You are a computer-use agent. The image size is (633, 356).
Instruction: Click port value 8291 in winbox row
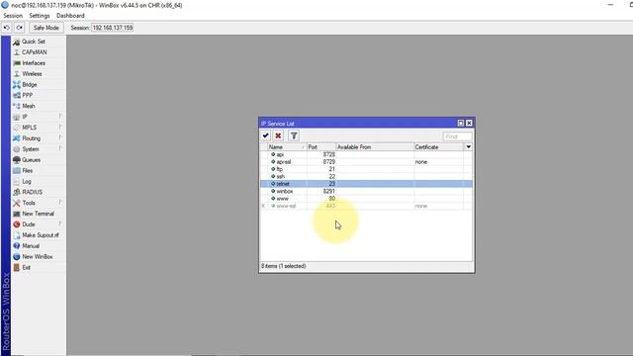coord(329,191)
